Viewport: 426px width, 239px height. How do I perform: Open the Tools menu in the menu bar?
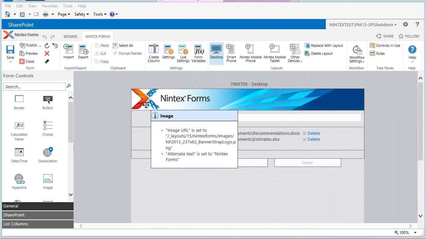[68, 6]
